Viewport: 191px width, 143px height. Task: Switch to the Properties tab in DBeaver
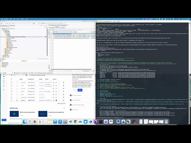coord(52,28)
